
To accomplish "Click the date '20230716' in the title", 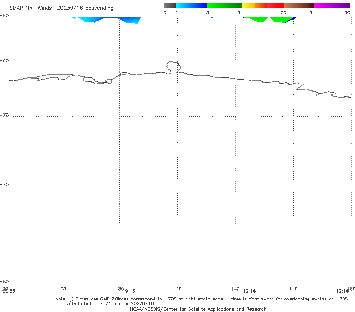I will (x=70, y=8).
